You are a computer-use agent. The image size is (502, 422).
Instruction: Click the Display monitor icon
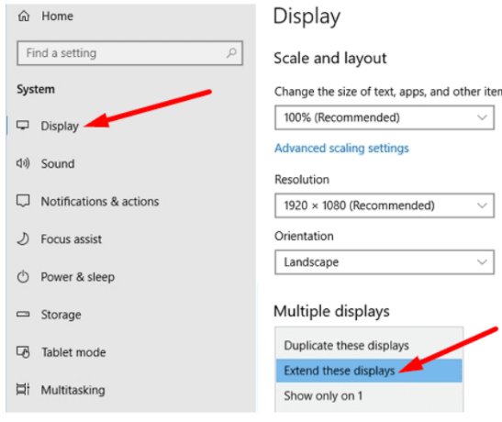coord(23,126)
